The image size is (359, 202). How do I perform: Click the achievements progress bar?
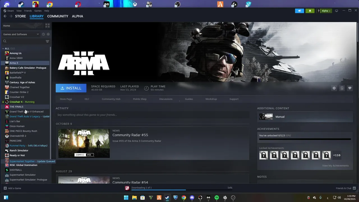(x=305, y=139)
